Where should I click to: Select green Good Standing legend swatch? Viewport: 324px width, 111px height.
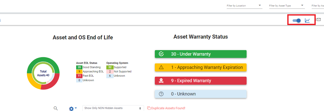point(79,67)
